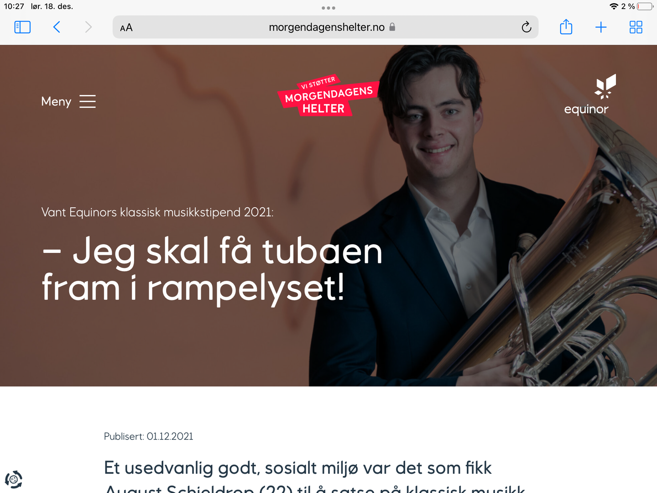The image size is (657, 493).
Task: Select the morgendagenshelter.no address bar
Action: coord(325,27)
